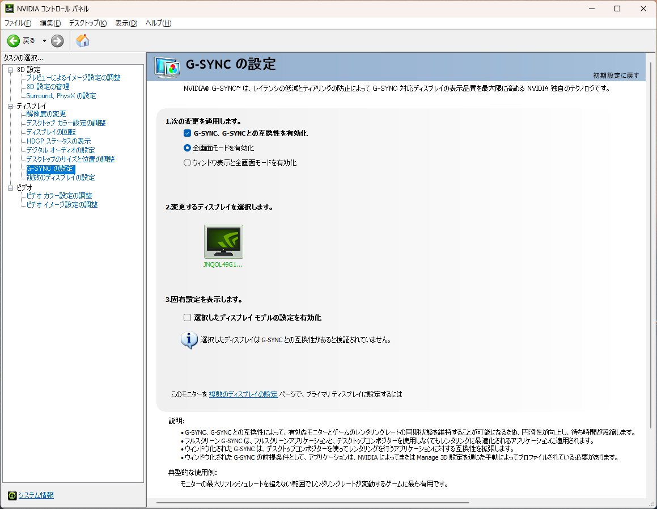
Task: Click the NVIDIA app icon in title bar
Action: coord(9,9)
